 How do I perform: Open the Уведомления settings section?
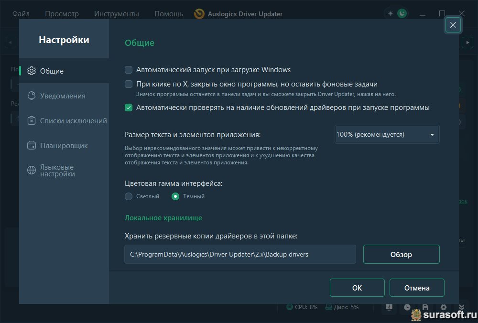coord(63,96)
